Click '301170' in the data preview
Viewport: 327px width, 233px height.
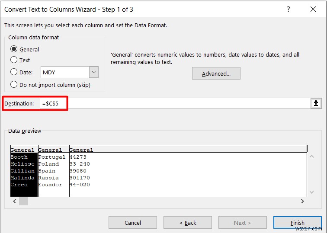click(x=80, y=178)
